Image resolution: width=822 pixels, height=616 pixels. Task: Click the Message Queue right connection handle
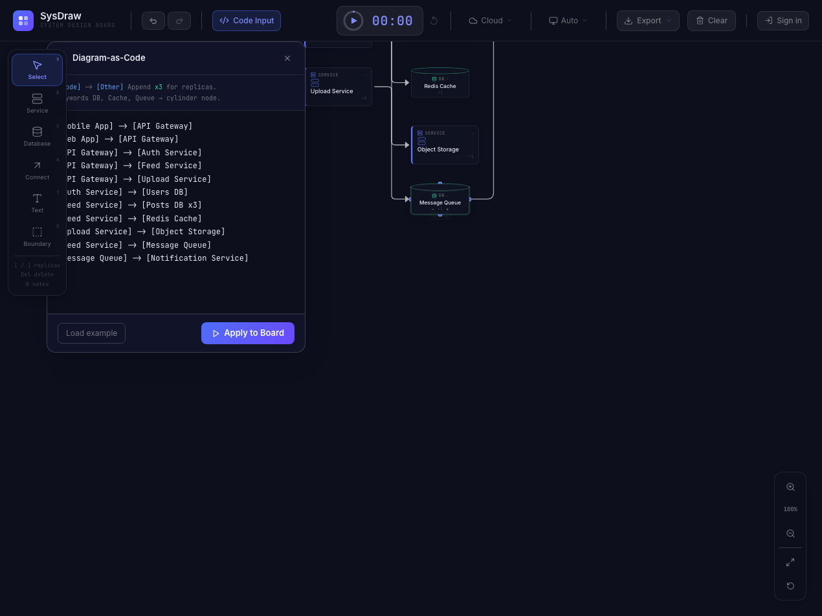pyautogui.click(x=470, y=199)
